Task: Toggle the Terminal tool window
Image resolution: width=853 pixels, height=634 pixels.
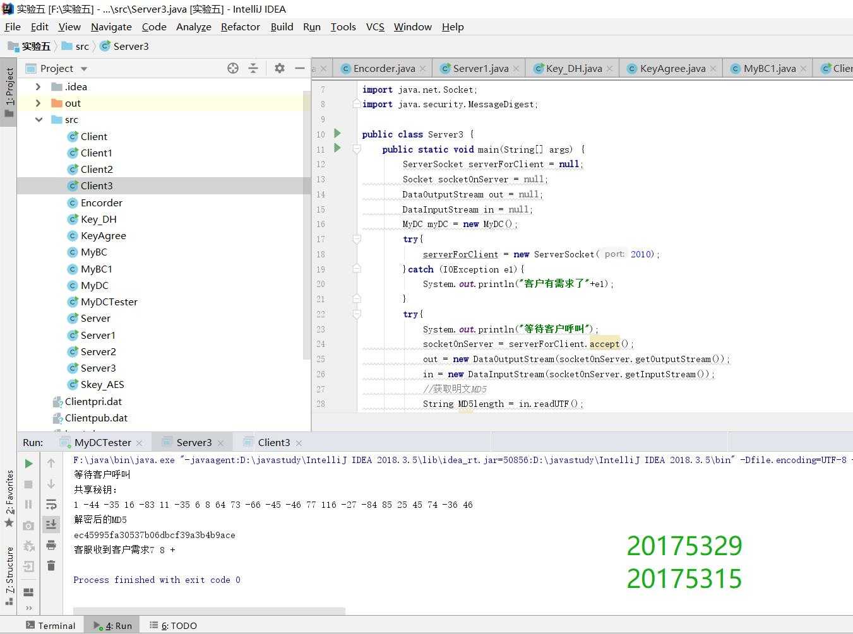Action: 51,626
